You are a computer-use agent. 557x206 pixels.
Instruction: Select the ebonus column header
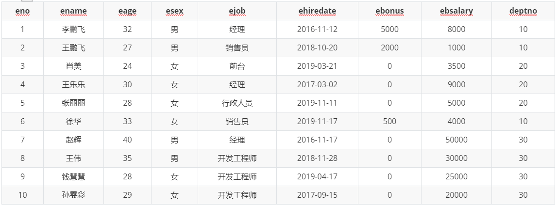point(389,11)
